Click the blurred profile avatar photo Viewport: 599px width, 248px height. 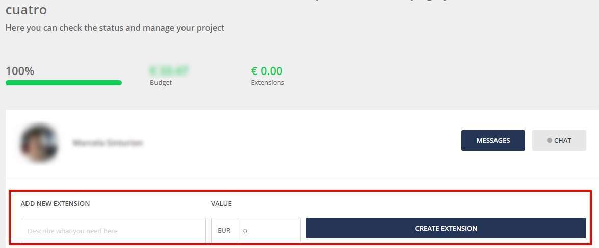pos(39,143)
